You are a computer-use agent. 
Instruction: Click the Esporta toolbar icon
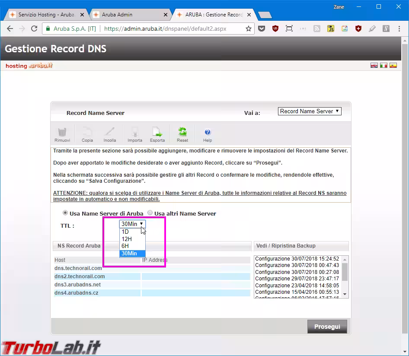(x=157, y=132)
